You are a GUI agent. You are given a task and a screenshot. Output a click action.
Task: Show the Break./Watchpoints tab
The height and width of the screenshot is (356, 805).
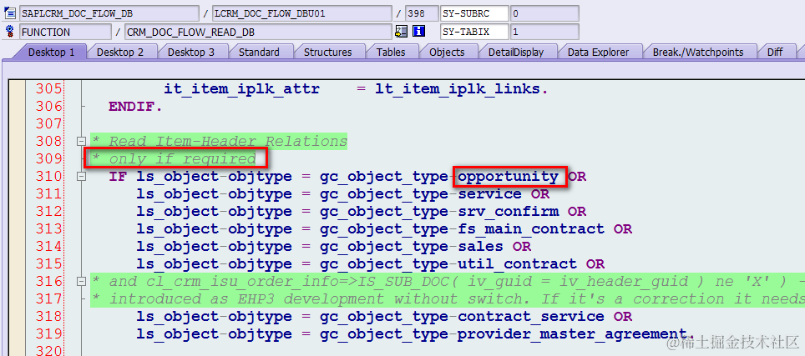tap(698, 52)
